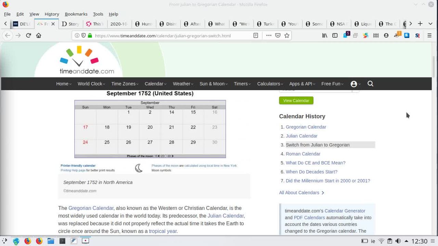
Task: Toggle the Firefox sidebar panel
Action: (335, 36)
